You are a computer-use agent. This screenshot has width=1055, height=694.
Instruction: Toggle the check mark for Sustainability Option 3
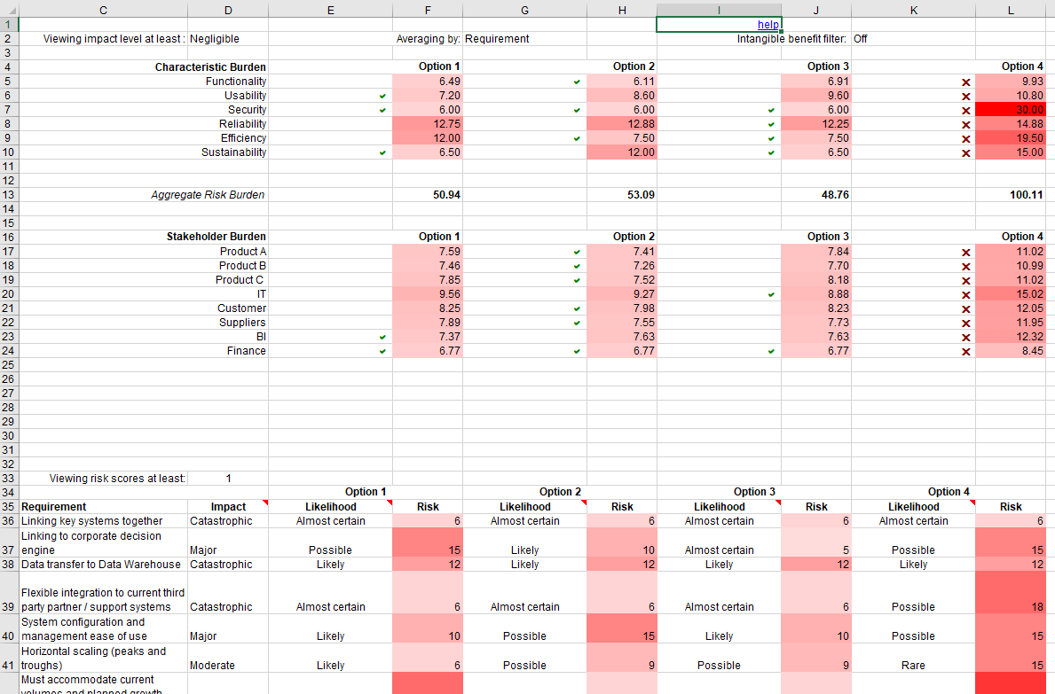click(x=770, y=152)
